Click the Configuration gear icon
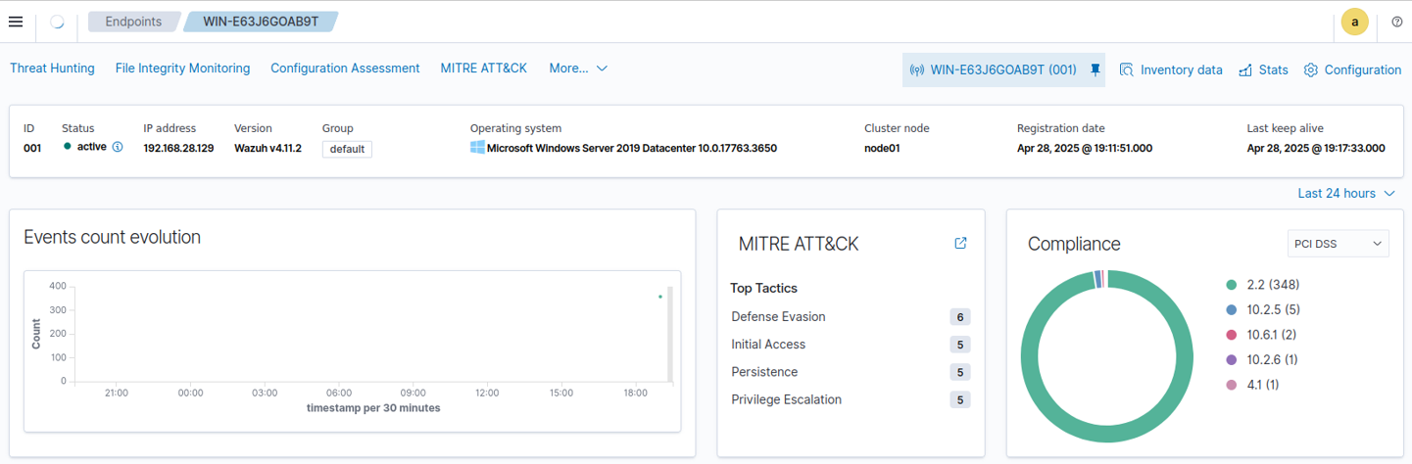Viewport: 1412px width, 464px height. [1310, 70]
